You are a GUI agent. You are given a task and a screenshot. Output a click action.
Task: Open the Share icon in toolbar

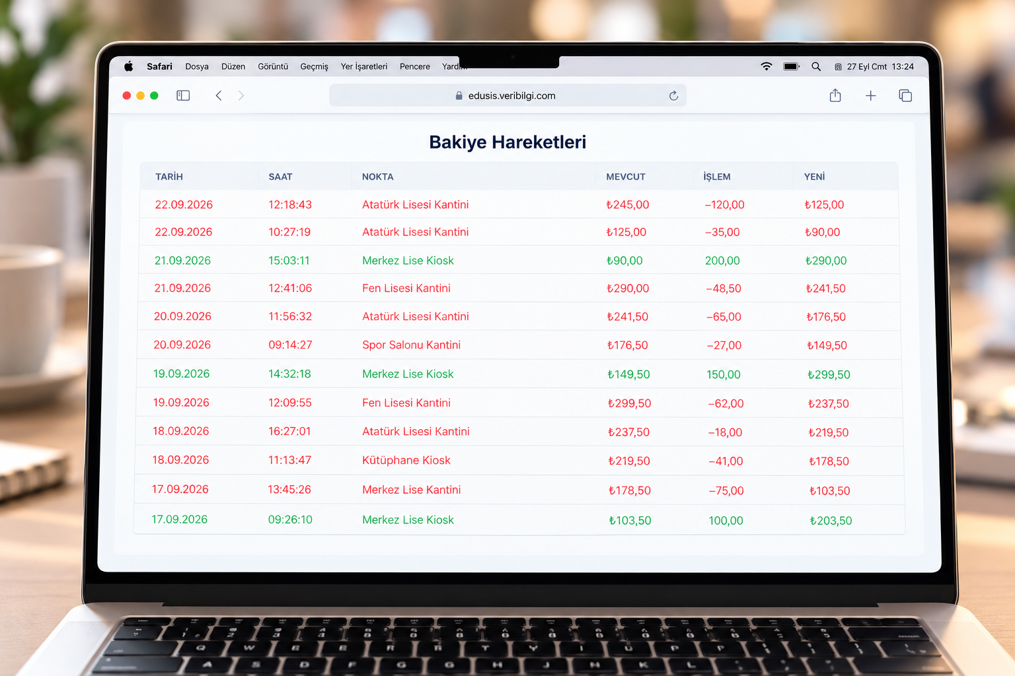pos(835,96)
